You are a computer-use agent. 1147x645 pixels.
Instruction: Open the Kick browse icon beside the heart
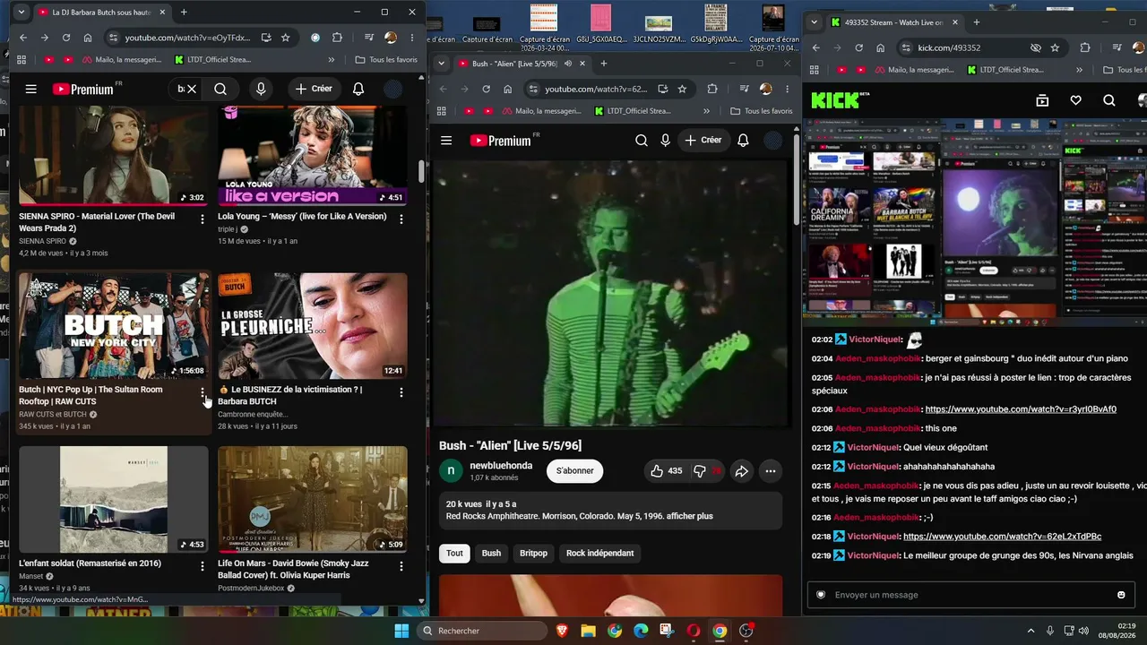1042,100
